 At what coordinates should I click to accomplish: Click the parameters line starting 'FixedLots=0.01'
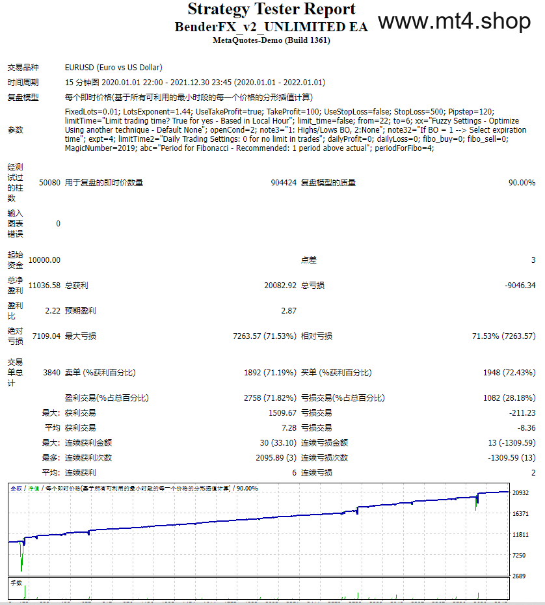click(x=280, y=112)
